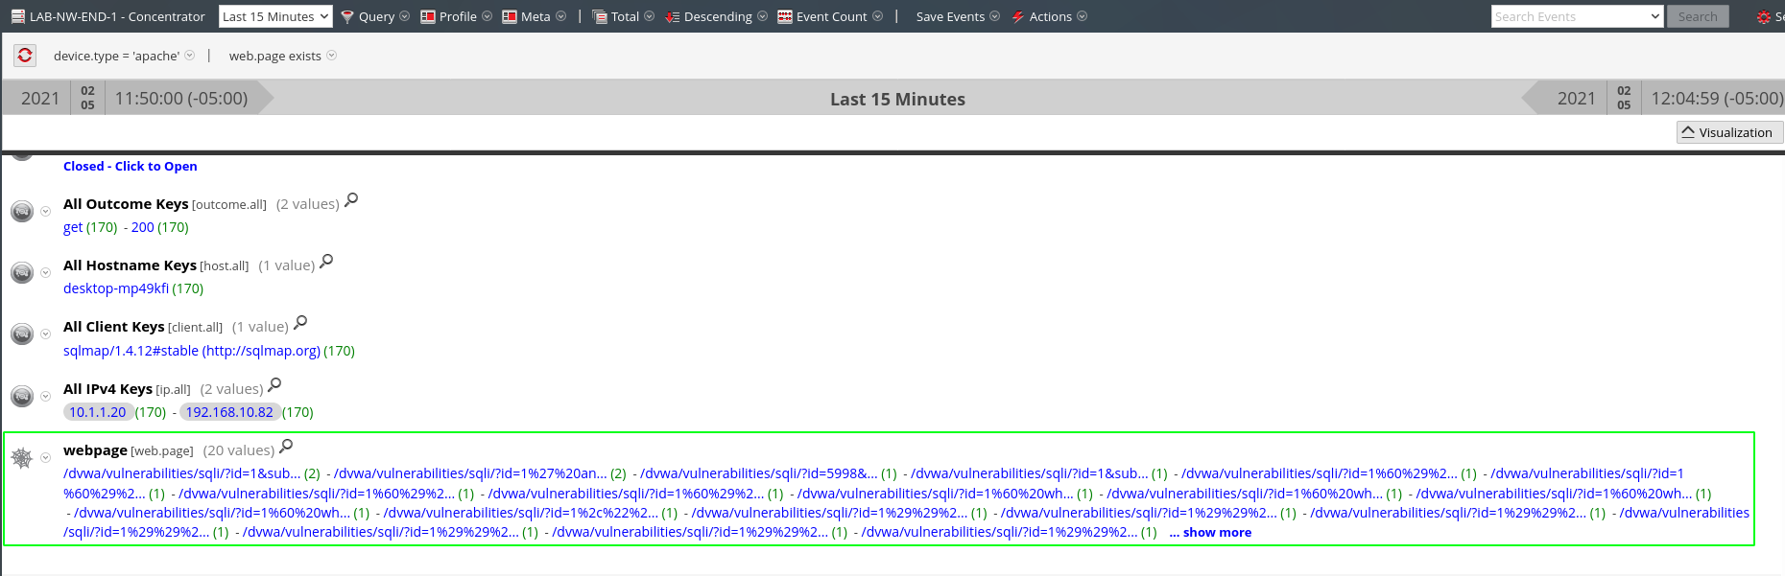The height and width of the screenshot is (576, 1785).
Task: Click the concentrator device icon
Action: coord(17,16)
